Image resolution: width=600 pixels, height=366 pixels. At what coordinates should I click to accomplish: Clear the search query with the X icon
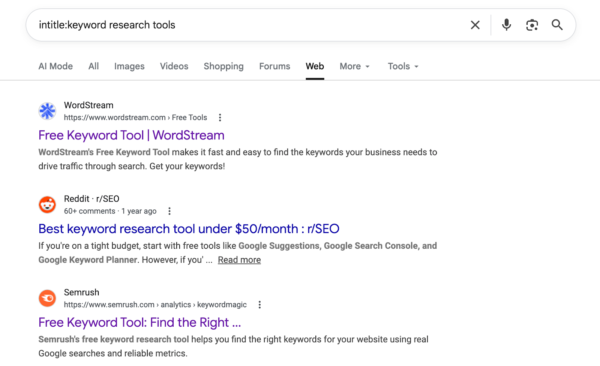(475, 25)
